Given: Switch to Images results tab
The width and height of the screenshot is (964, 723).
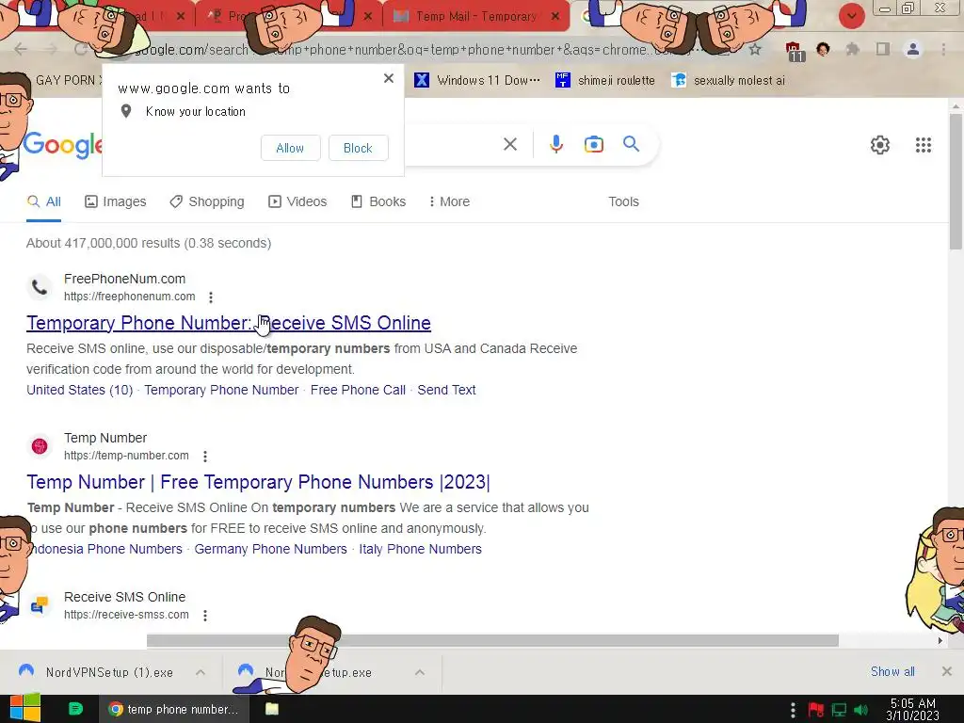Looking at the screenshot, I should tap(116, 201).
